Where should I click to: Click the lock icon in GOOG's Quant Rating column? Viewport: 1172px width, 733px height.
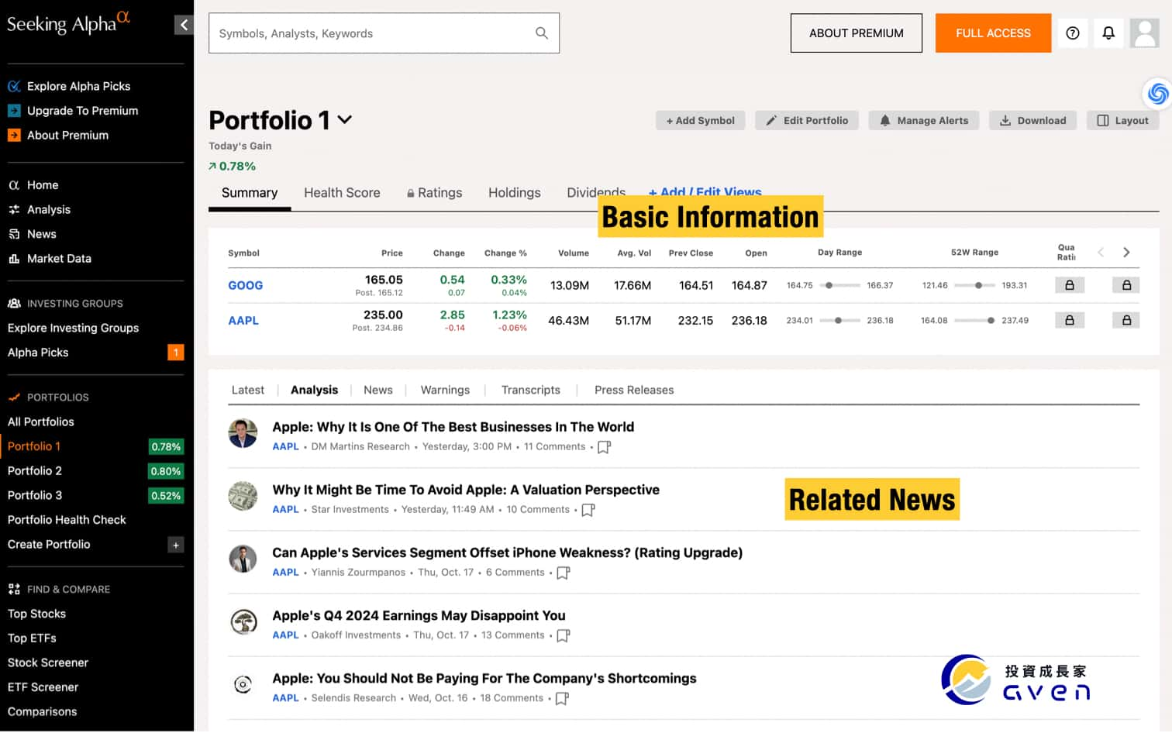[x=1070, y=285]
